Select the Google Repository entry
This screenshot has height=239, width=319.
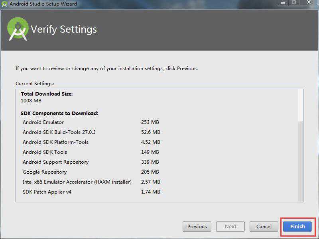pyautogui.click(x=45, y=172)
